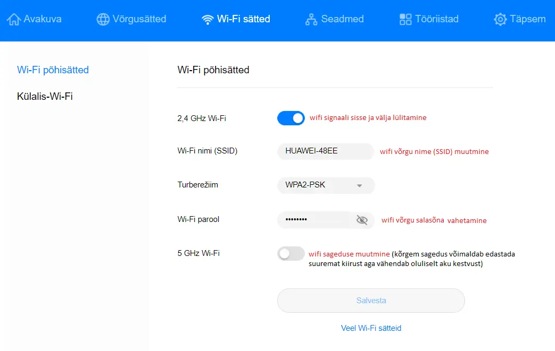Screen dimensions: 555x351
Task: Click the dropdown arrow next to WPA2-PSK
Action: point(359,185)
